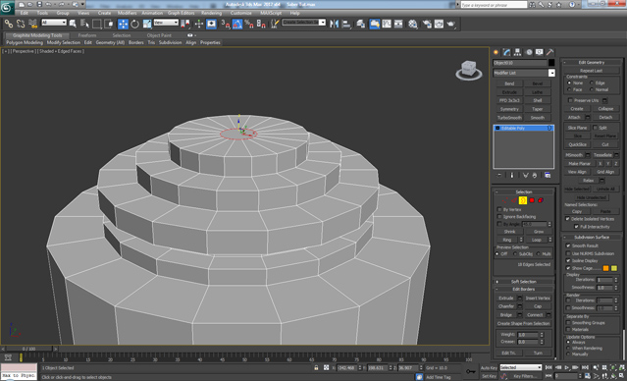Collapse the Subdivision Surface rollout
This screenshot has width=627, height=381.
(x=592, y=237)
